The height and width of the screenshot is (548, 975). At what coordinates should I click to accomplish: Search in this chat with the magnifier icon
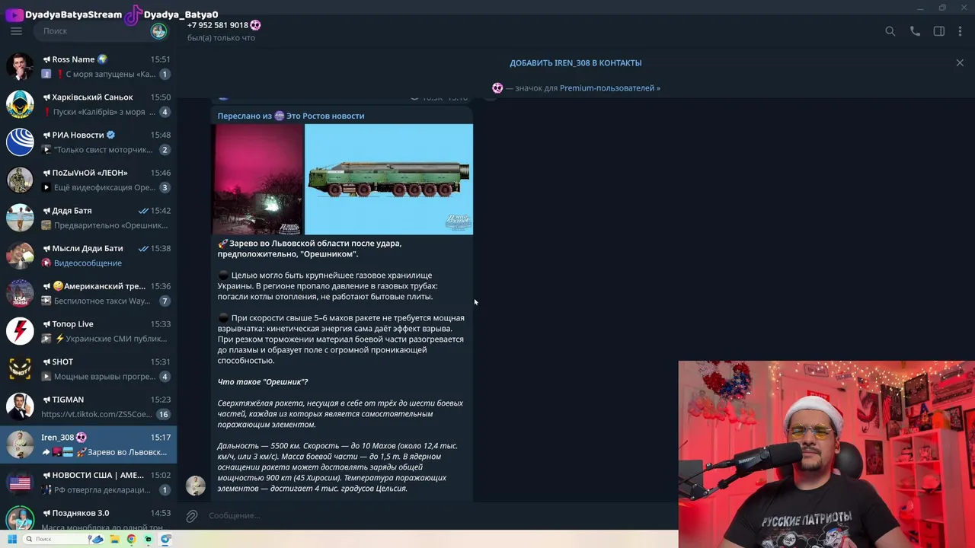coord(890,31)
